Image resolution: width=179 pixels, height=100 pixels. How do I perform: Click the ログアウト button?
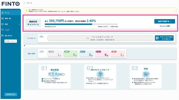(11, 94)
